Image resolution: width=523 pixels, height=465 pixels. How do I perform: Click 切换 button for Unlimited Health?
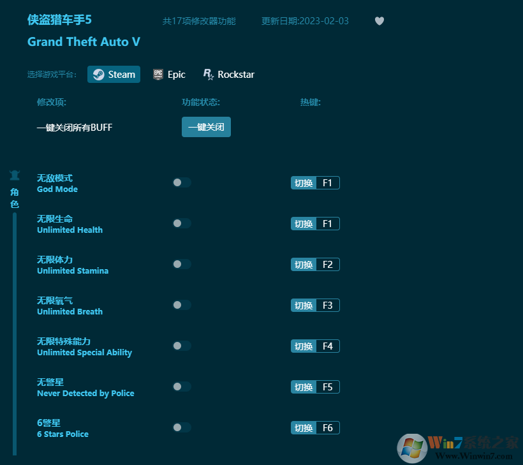pyautogui.click(x=304, y=223)
